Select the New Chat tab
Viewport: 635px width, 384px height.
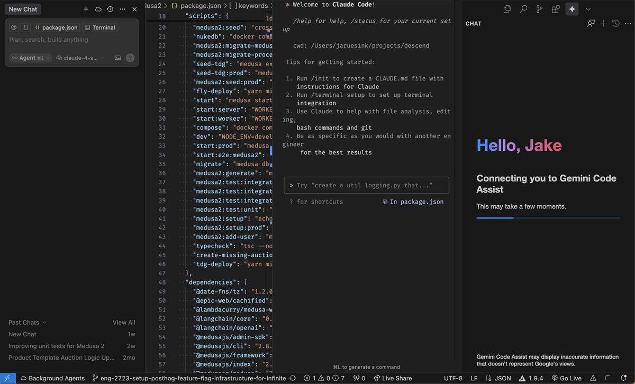[x=23, y=9]
